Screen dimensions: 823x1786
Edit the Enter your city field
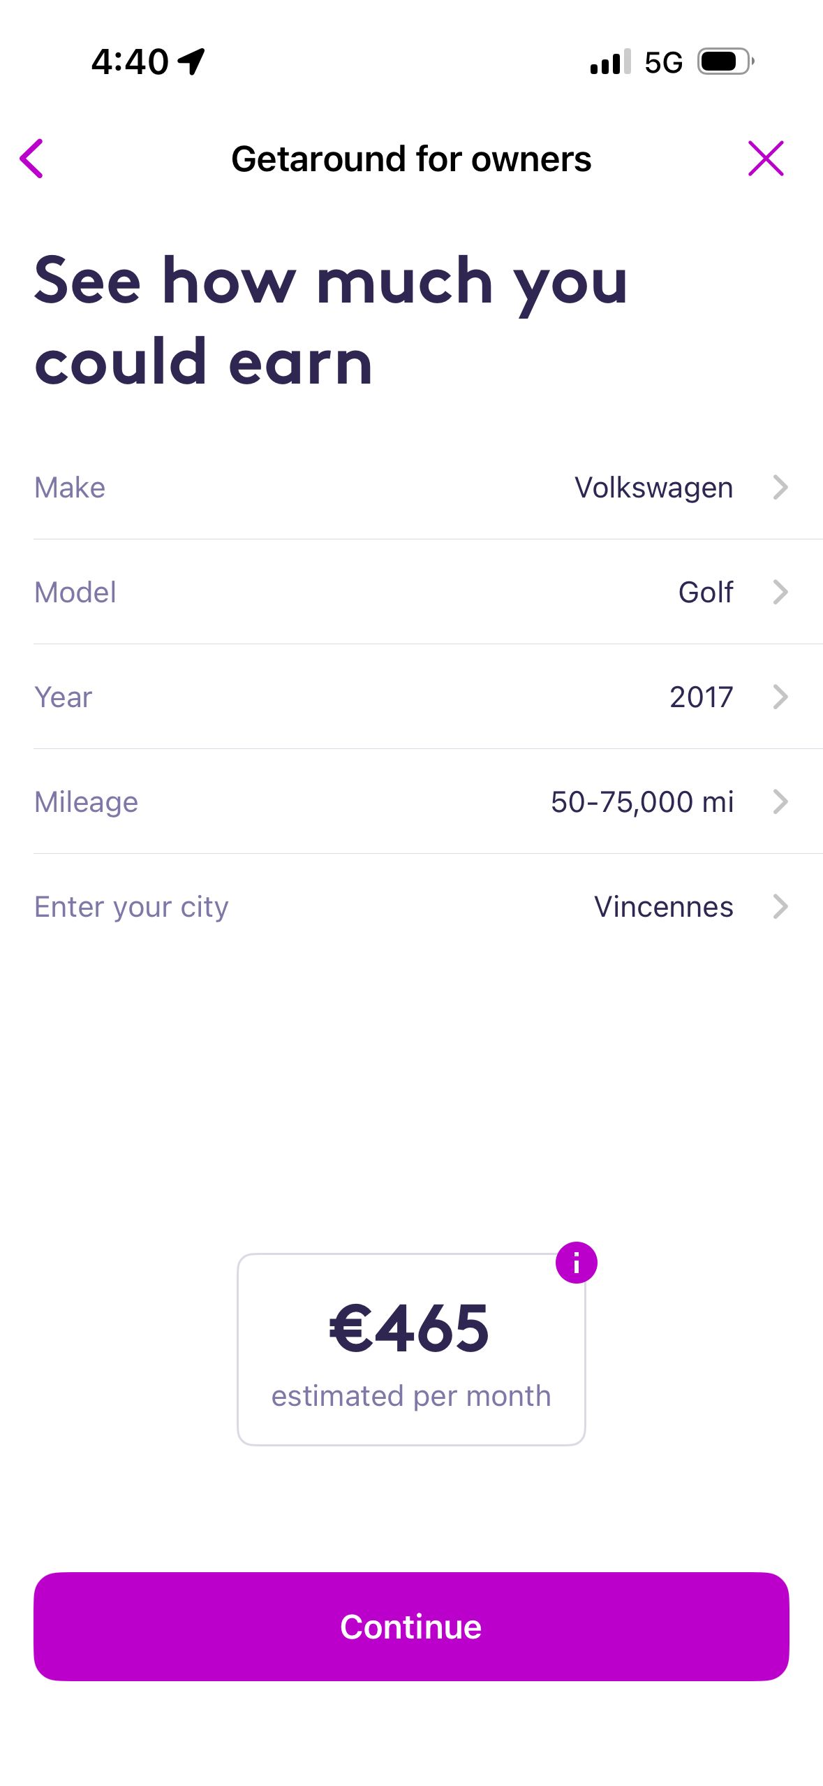(x=428, y=906)
